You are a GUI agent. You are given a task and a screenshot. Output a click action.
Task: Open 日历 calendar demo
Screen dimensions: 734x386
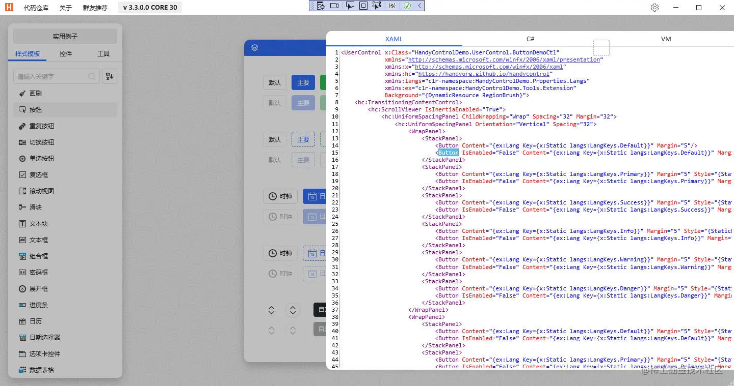(65, 321)
